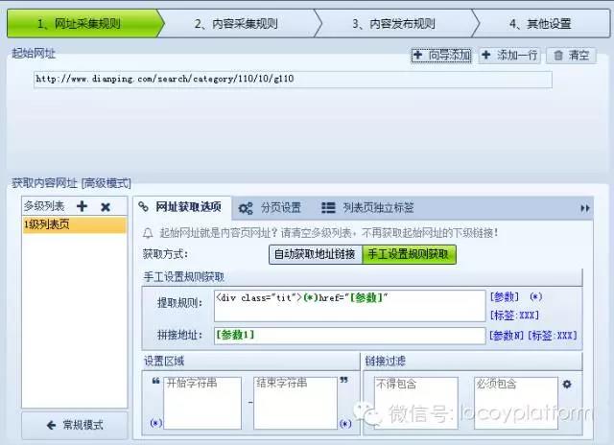Open the 分页设置 tab

click(271, 207)
